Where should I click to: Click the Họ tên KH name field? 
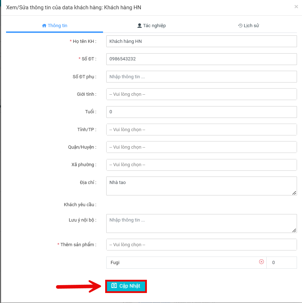coord(201,41)
